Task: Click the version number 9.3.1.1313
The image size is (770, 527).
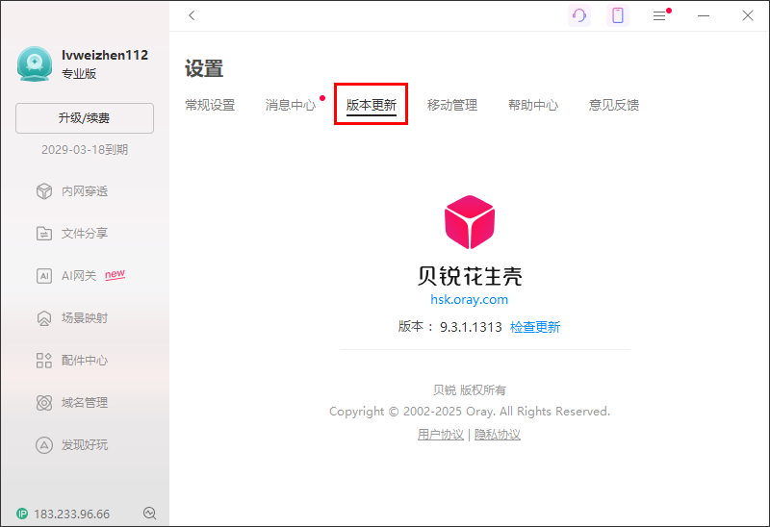Action: click(x=471, y=327)
